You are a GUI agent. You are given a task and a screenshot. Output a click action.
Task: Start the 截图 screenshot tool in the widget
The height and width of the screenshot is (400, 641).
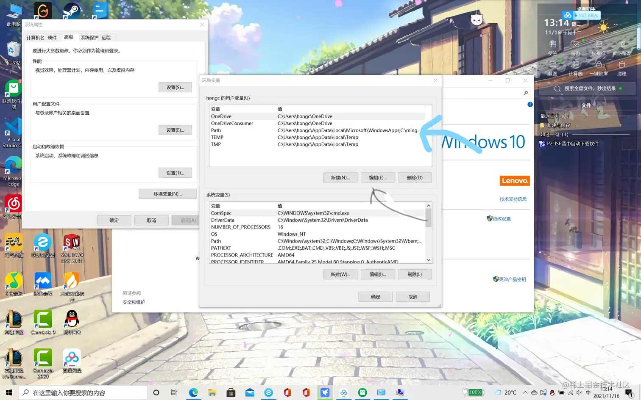tap(552, 69)
